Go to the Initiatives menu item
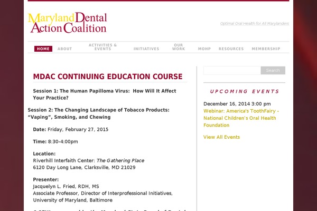Viewport: 317px width, 211px height. 146,49
